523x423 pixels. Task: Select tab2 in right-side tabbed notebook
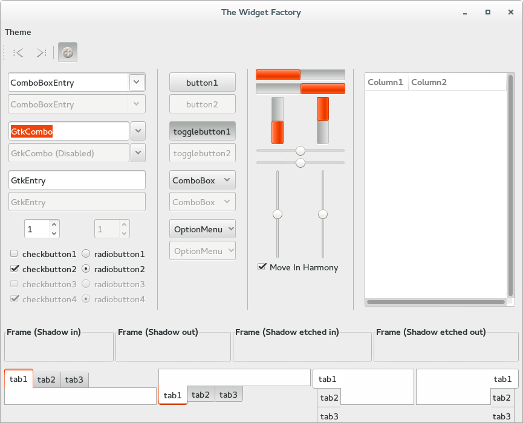[x=501, y=398]
